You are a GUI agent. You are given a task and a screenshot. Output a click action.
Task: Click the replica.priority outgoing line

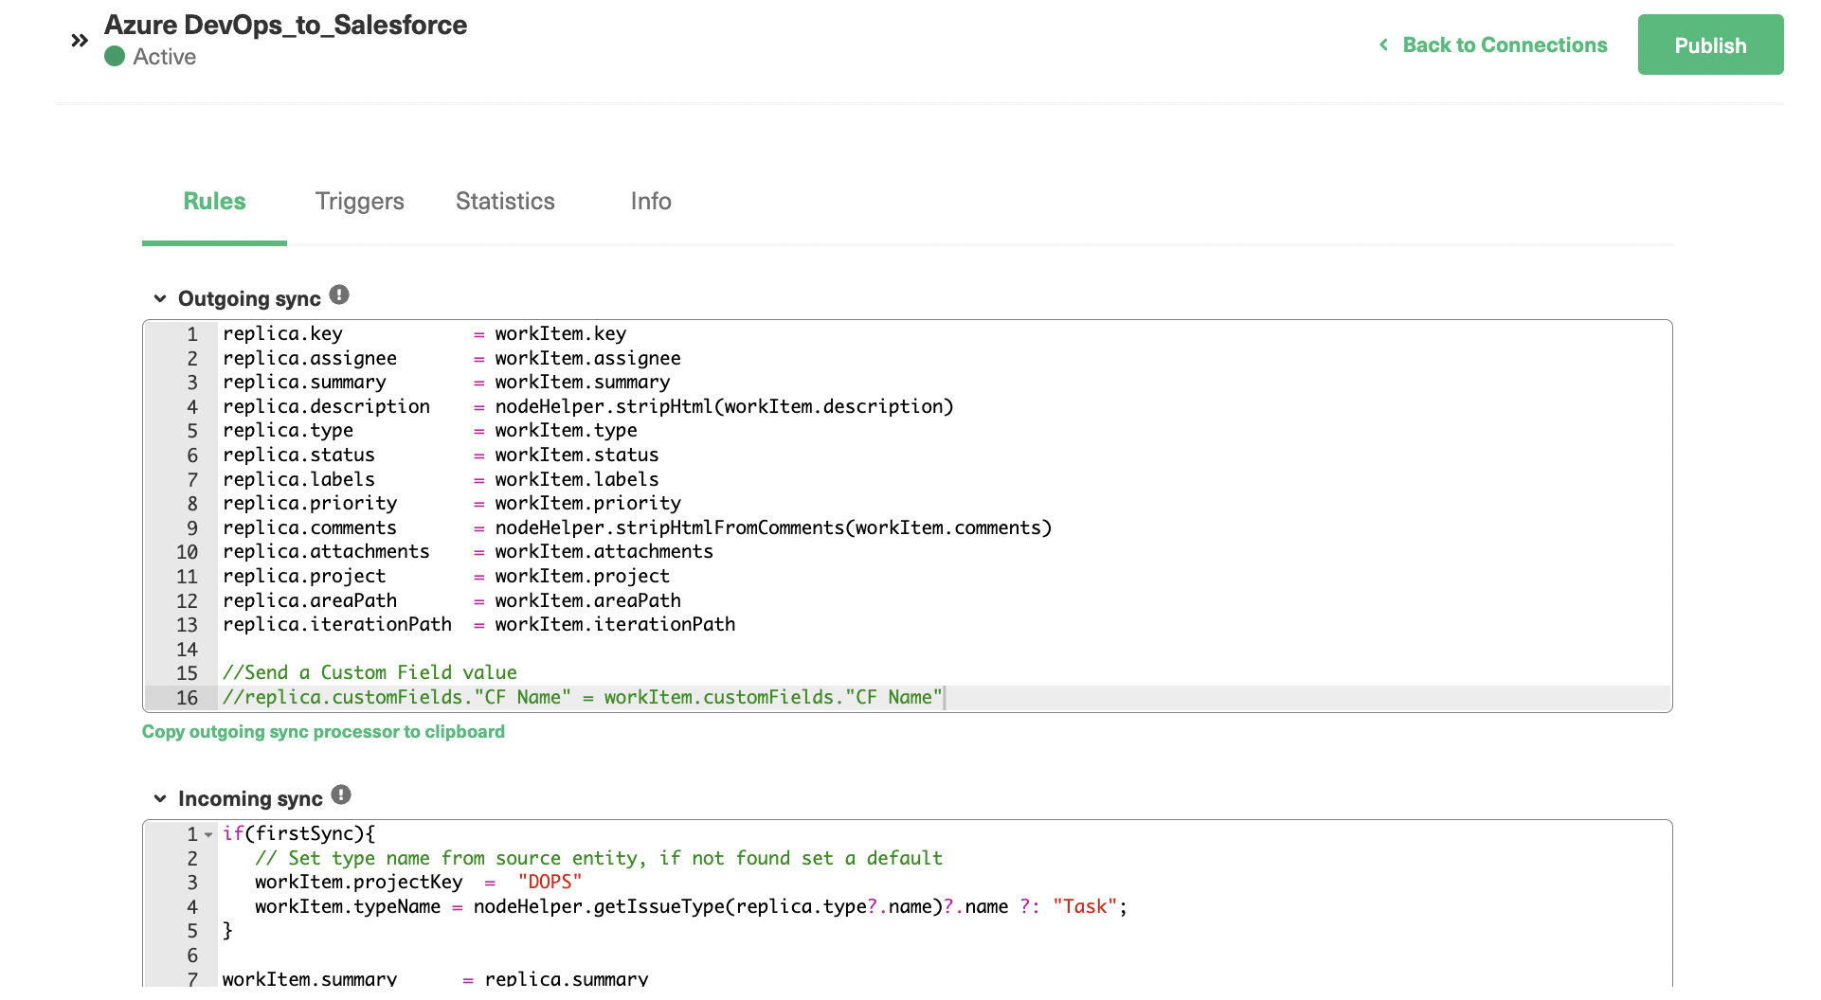pyautogui.click(x=452, y=504)
